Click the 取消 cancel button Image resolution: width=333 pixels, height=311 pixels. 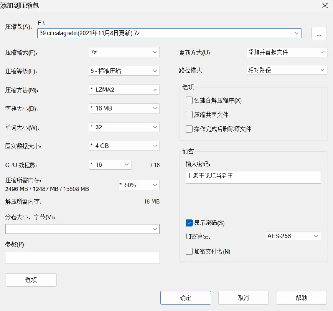point(244,298)
